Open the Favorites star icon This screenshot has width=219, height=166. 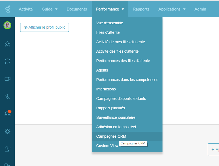point(7,44)
